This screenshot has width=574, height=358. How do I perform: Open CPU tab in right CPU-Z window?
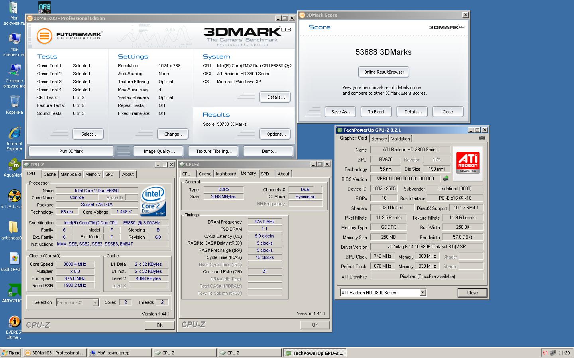[x=187, y=174]
